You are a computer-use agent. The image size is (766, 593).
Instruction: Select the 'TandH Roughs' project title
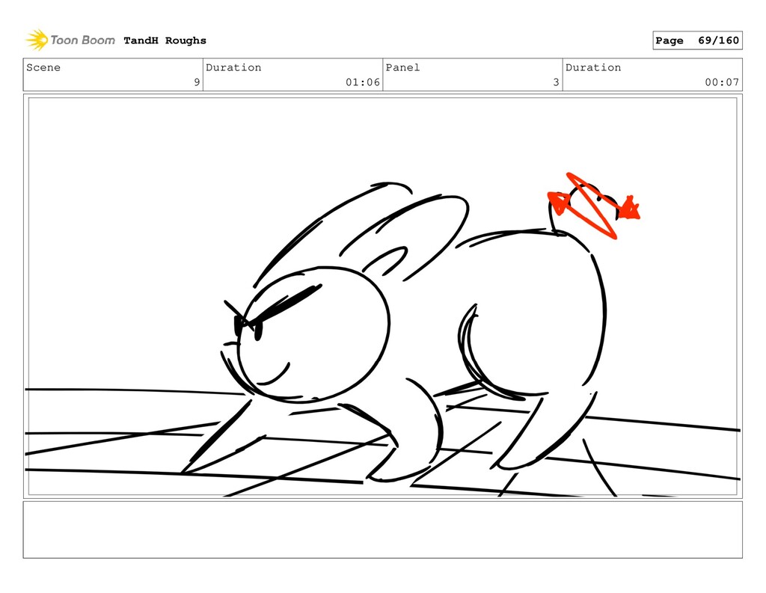(x=165, y=40)
